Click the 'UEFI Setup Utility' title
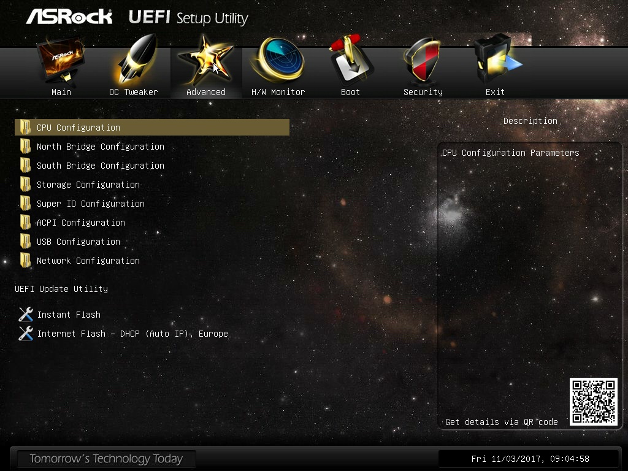 click(188, 18)
